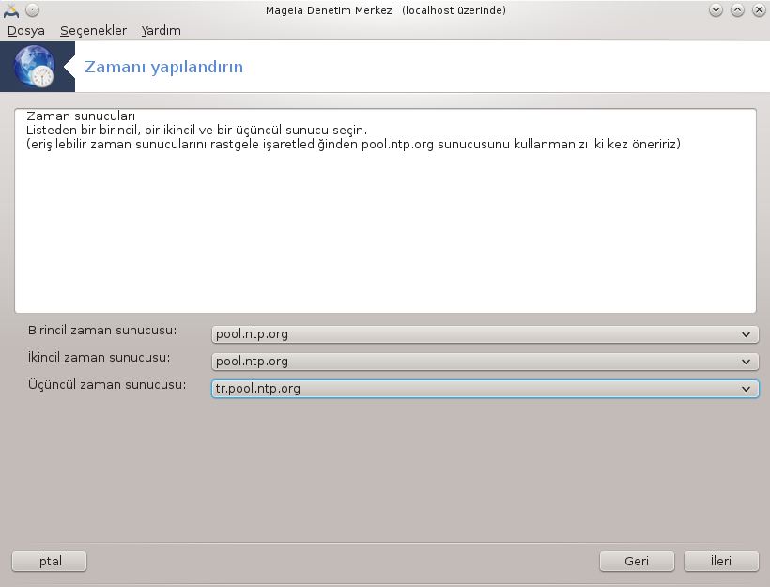Close the Mageia Denetim Merkezi window
The width and height of the screenshot is (770, 587).
click(759, 10)
